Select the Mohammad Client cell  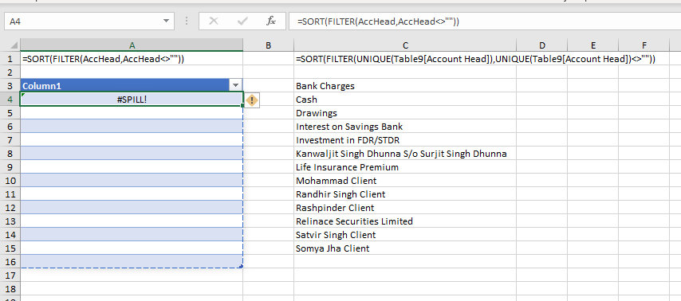(x=405, y=181)
